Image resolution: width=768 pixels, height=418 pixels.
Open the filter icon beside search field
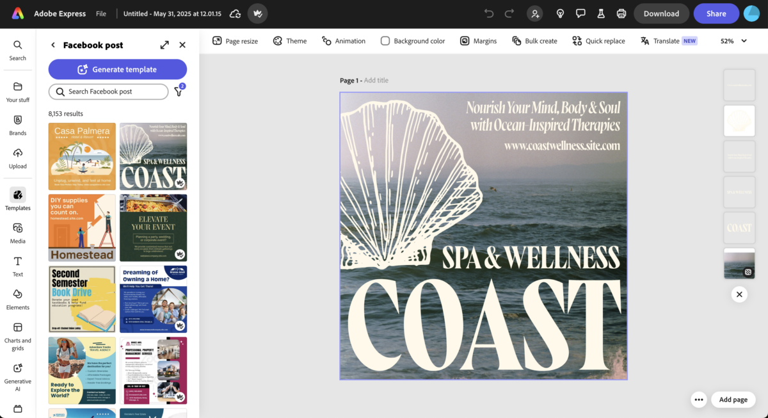[179, 92]
